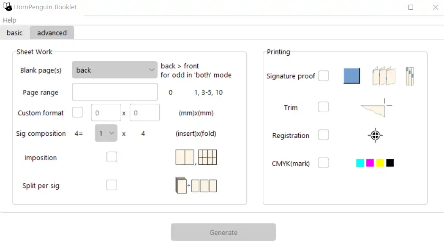Click the blue signature proof color square
444x250 pixels.
pyautogui.click(x=352, y=76)
